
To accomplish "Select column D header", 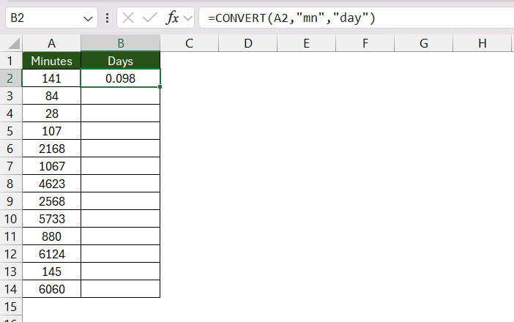I will coord(248,43).
